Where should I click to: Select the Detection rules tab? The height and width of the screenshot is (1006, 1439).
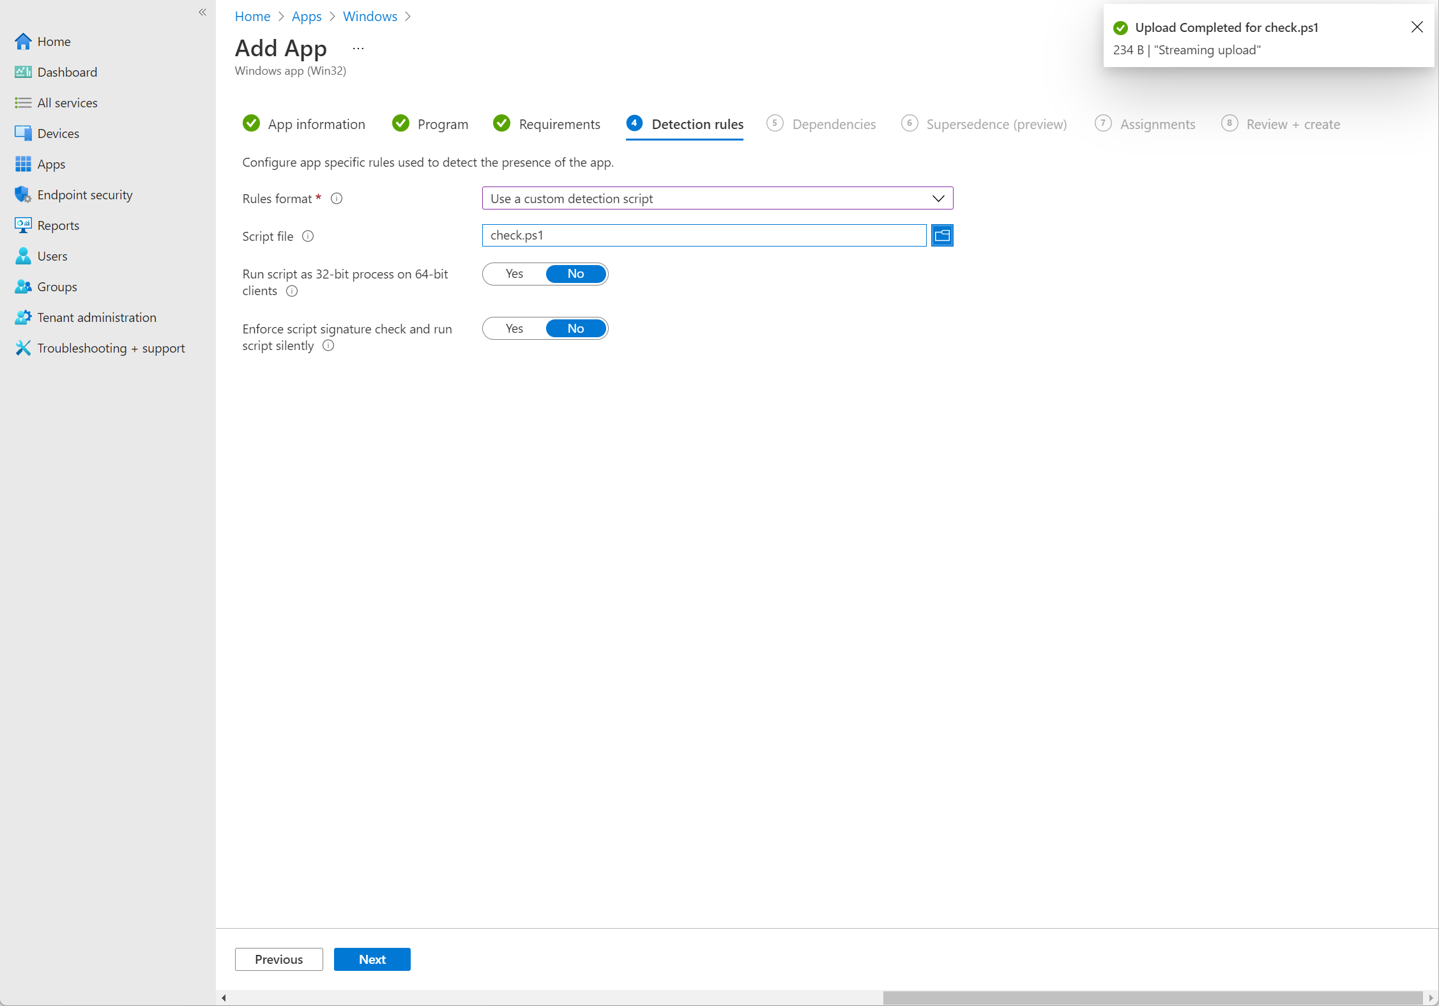pyautogui.click(x=685, y=125)
